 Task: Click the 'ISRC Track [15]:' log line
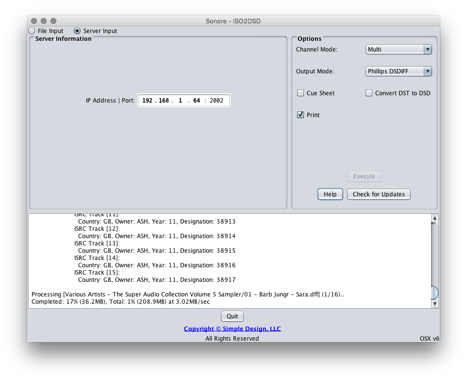97,273
